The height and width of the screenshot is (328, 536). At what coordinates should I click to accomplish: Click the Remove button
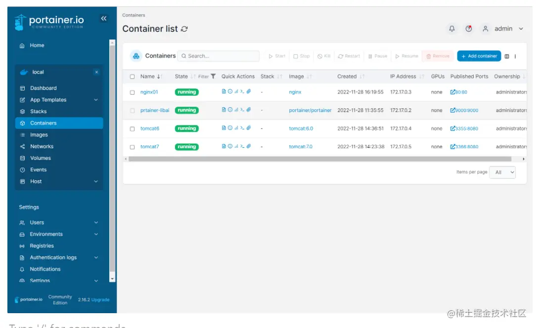(x=438, y=56)
